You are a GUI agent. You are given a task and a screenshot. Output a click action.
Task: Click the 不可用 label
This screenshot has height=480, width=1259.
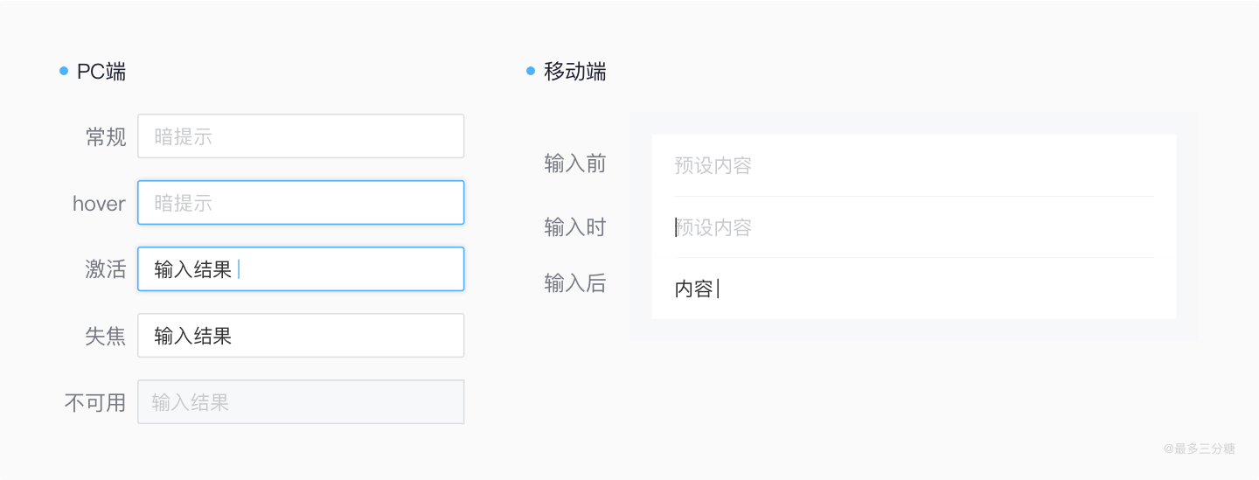[95, 402]
